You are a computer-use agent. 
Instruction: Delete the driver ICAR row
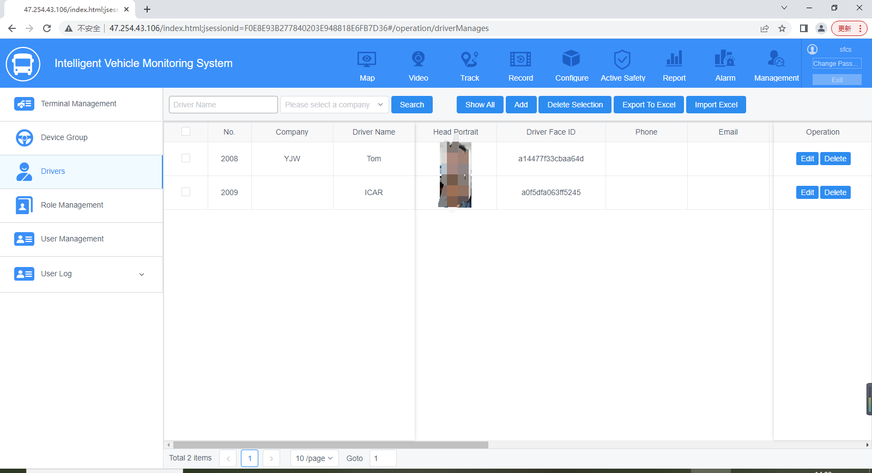point(835,192)
